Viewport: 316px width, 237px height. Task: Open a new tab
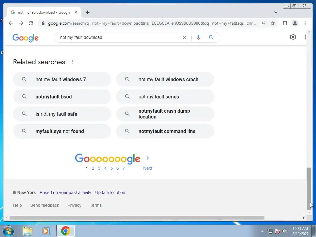(87, 12)
